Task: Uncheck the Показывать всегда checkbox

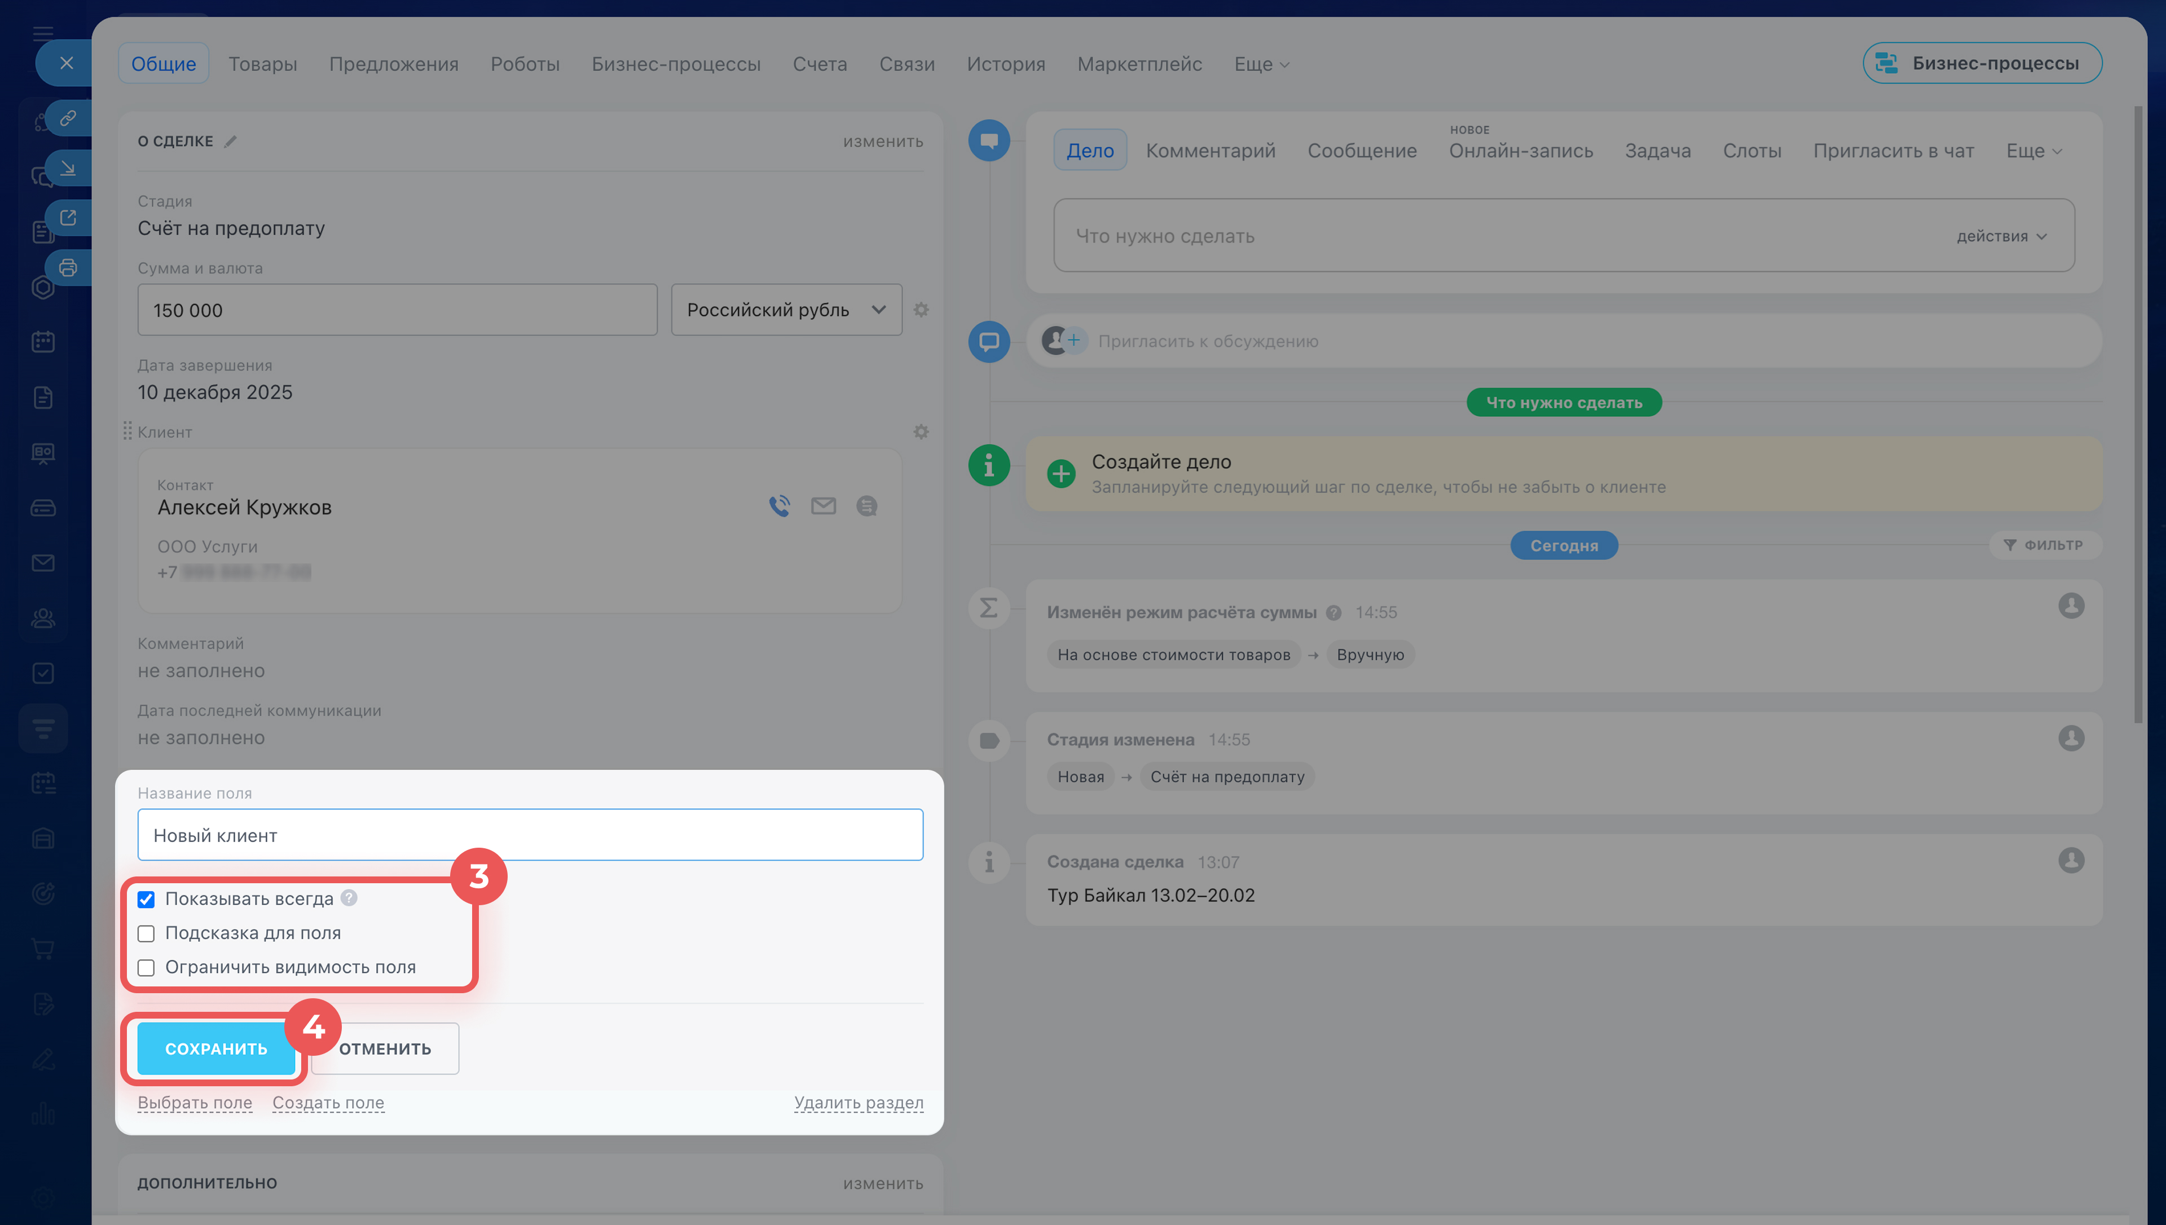Action: pyautogui.click(x=146, y=900)
